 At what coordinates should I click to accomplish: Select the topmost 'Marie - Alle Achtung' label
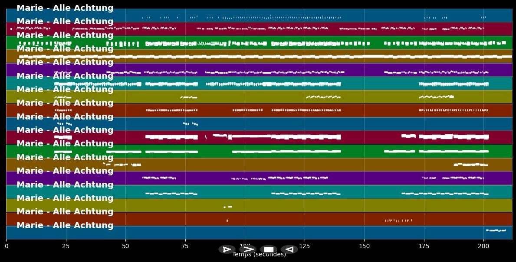tap(65, 8)
